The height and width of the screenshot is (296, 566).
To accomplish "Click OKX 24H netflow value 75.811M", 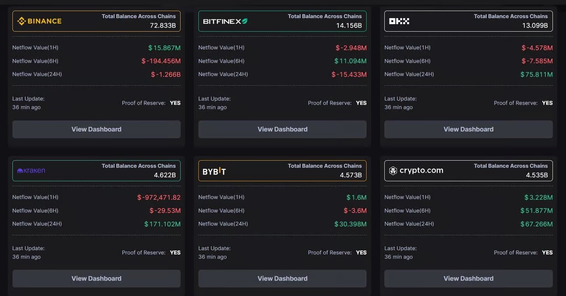I will [x=536, y=74].
